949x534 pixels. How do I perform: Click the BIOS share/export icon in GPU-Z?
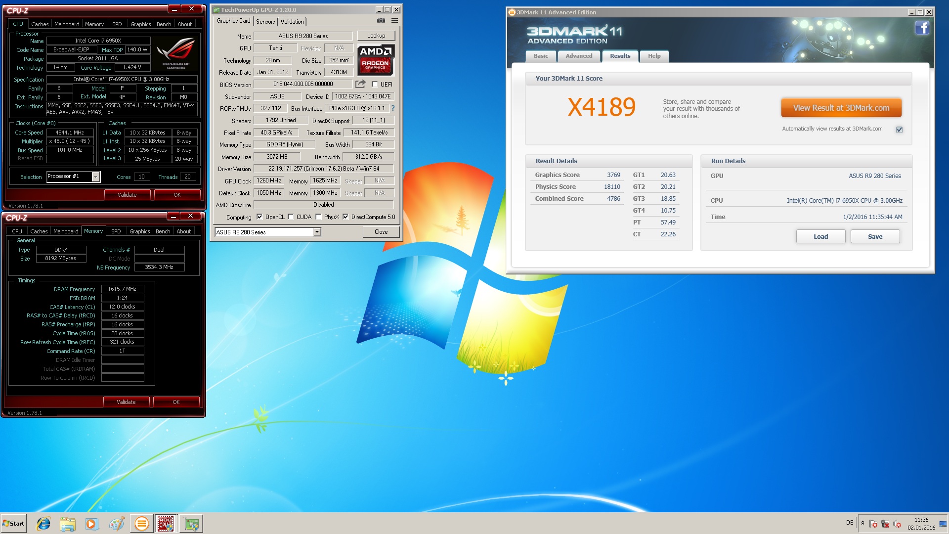(x=360, y=84)
